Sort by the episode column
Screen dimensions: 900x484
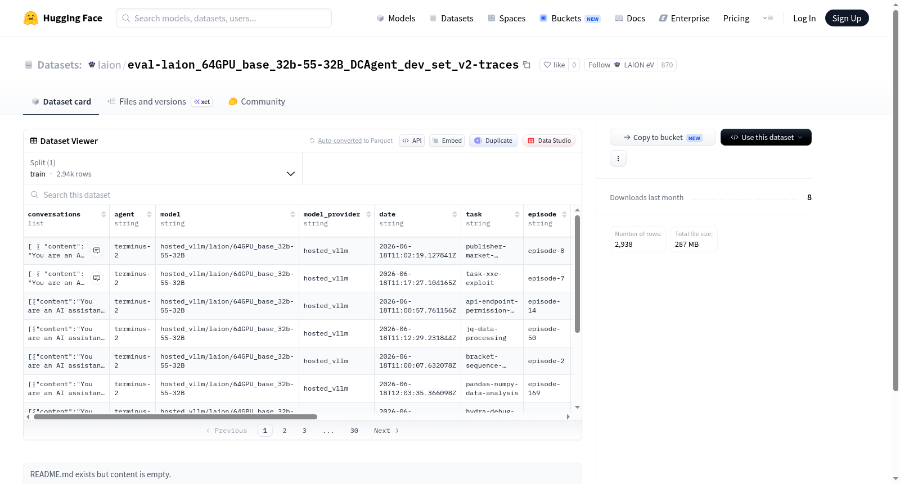(564, 214)
